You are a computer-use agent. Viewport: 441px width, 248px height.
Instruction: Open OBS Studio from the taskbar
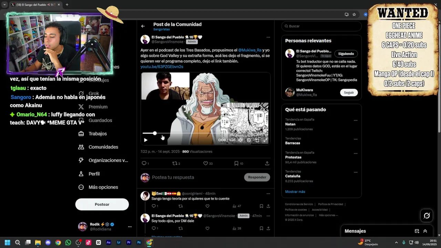click(x=78, y=242)
